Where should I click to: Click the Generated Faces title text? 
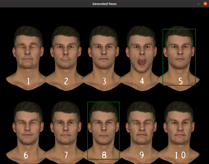pos(104,4)
